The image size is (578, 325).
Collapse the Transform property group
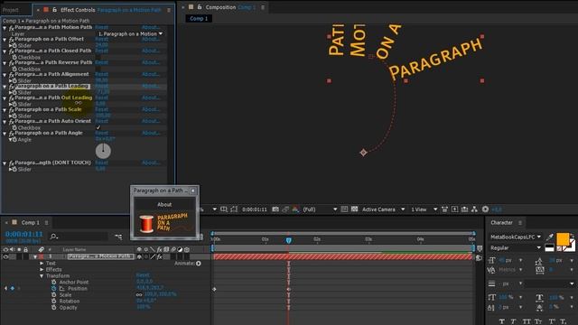click(x=42, y=276)
